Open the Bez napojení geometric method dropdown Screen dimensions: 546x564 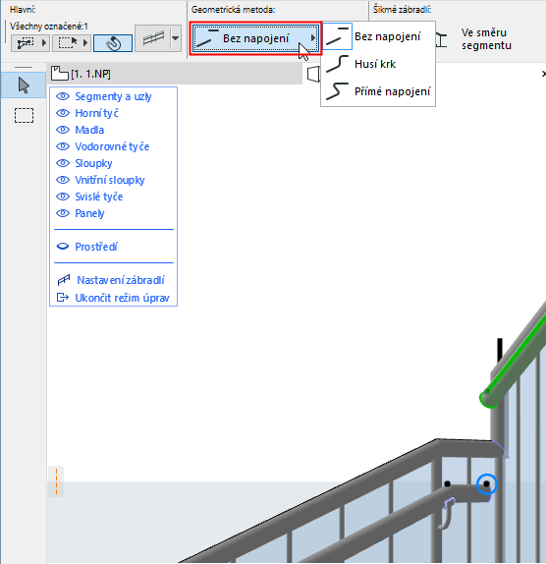255,38
